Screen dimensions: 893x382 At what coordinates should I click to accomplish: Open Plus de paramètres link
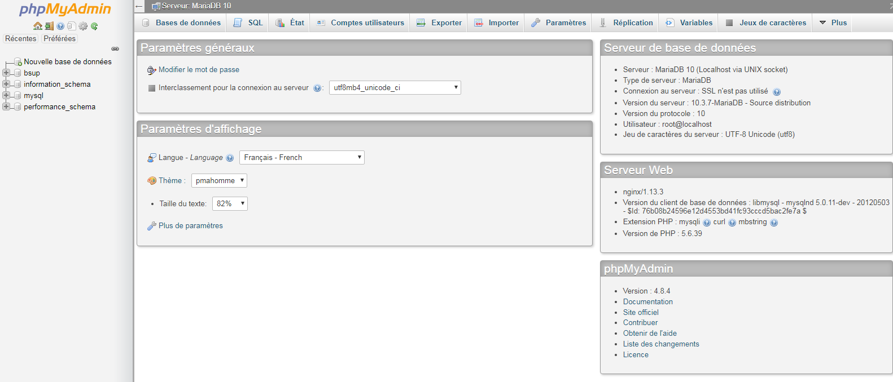click(x=191, y=226)
